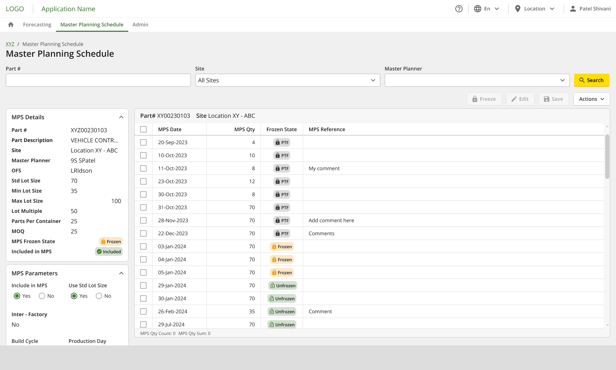The width and height of the screenshot is (616, 370).
Task: Click the Unfrozen badge for 30-Jan-2024
Action: point(282,298)
